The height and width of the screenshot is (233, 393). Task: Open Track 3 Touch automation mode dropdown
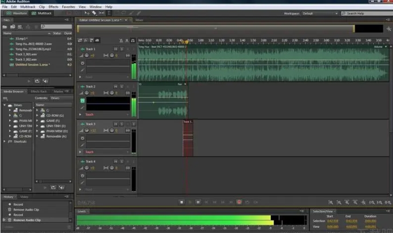(107, 152)
